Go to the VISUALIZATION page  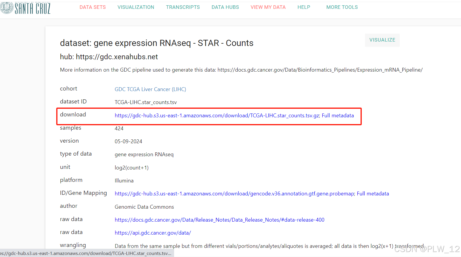point(136,7)
